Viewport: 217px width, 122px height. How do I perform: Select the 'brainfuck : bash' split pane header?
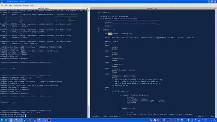[43, 8]
